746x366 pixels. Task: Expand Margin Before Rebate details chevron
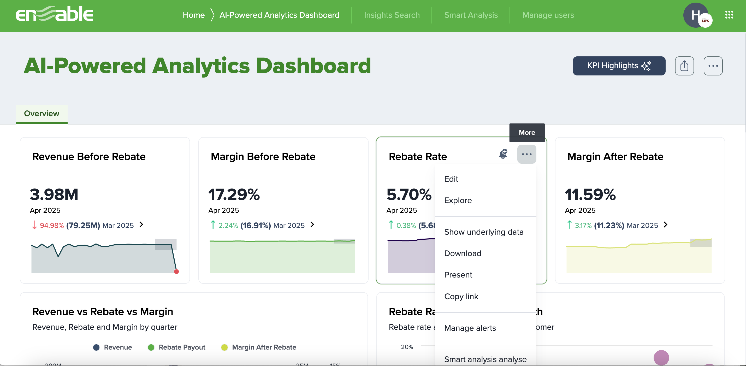312,225
